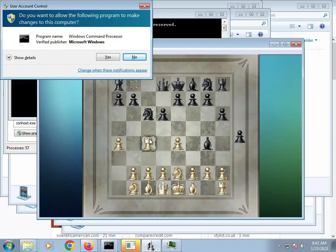The width and height of the screenshot is (336, 252).
Task: Open help in the middle Explorer window
Action: pyautogui.click(x=260, y=34)
